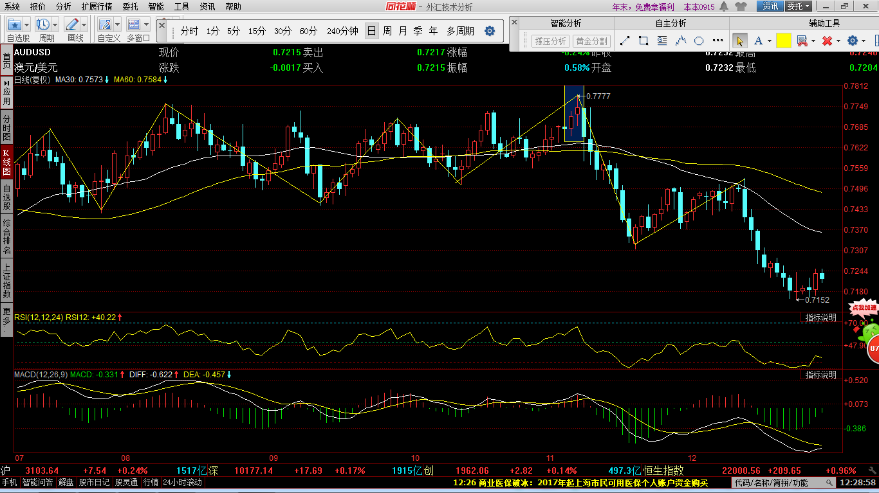The image size is (879, 493).
Task: Switch chart to 15分 period
Action: [257, 31]
